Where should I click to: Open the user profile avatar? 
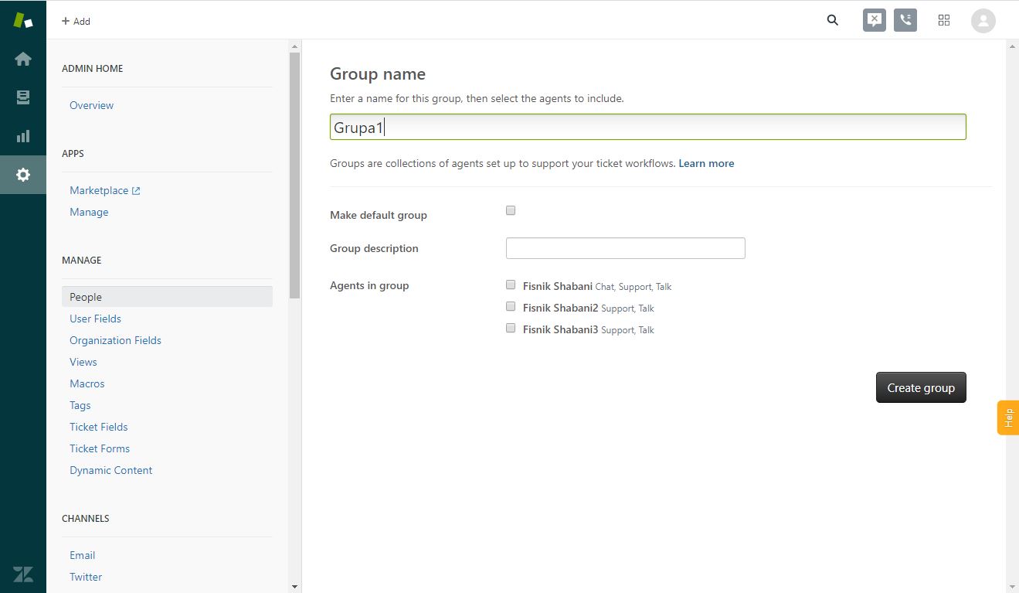coord(983,21)
